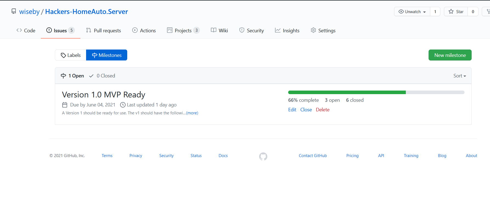Open the Terms footer link

[107, 155]
